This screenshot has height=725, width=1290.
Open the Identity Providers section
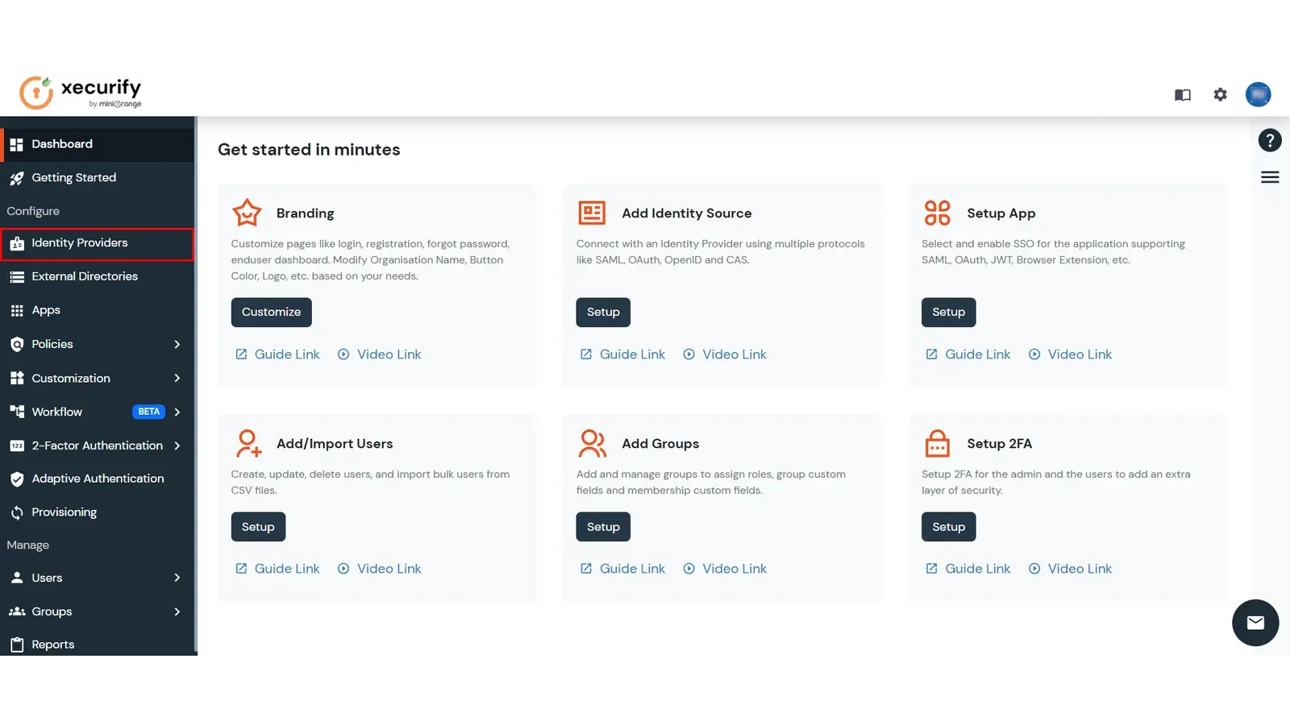pyautogui.click(x=79, y=242)
